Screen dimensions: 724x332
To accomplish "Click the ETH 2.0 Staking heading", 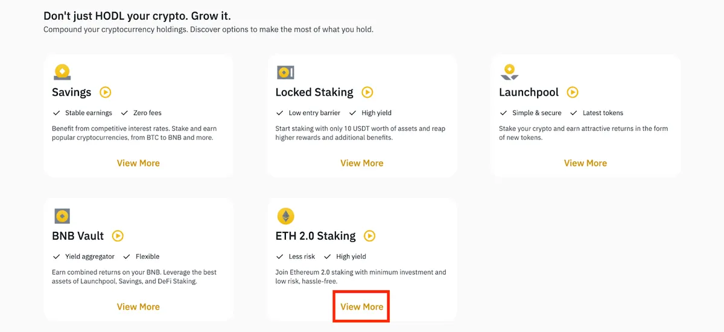I will point(316,236).
